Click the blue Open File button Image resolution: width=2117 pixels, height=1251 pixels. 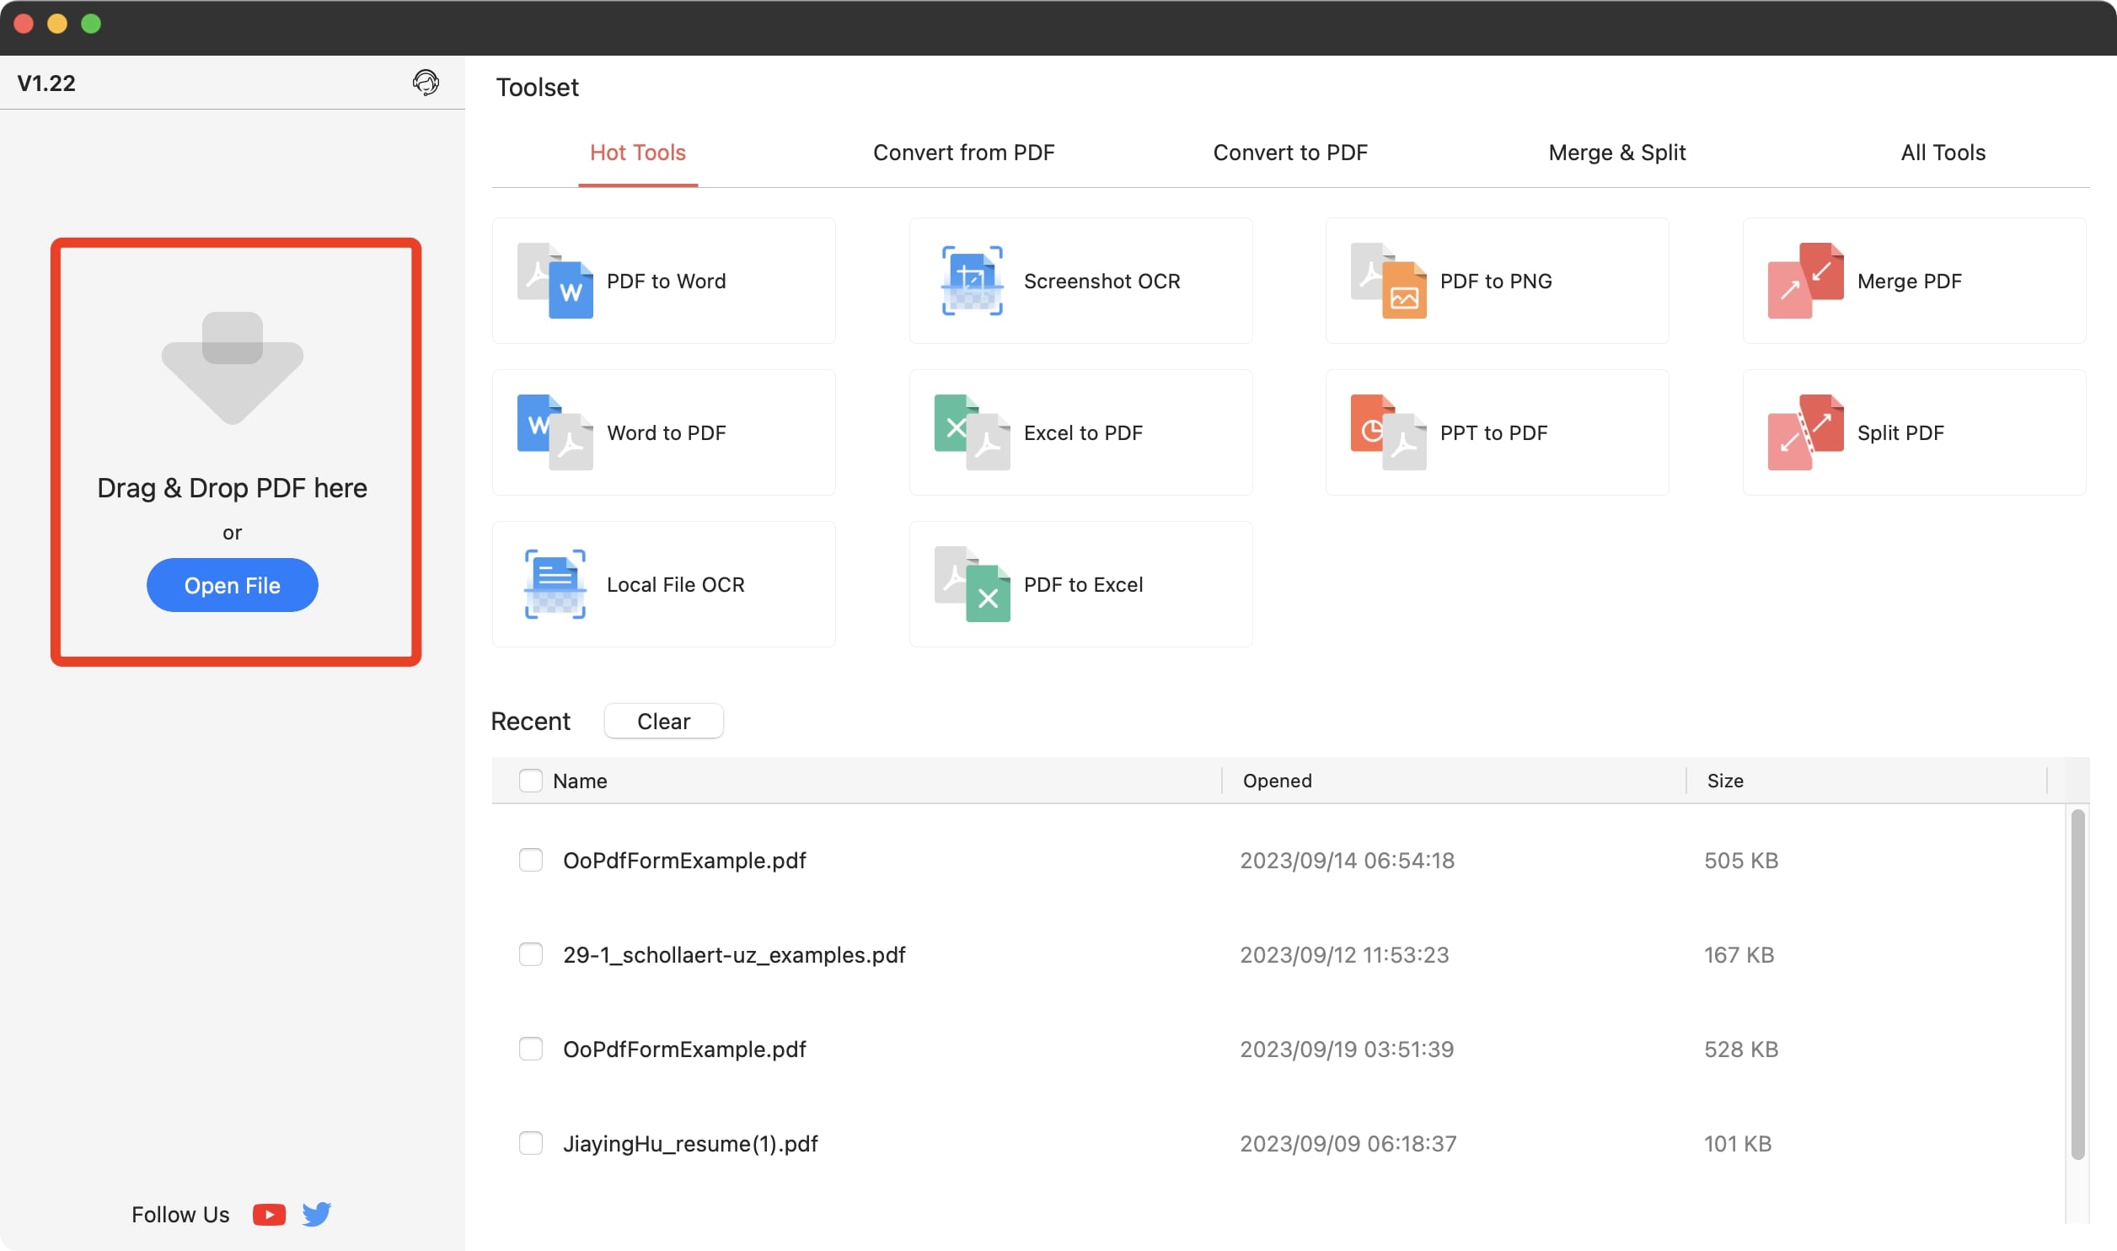click(x=232, y=585)
